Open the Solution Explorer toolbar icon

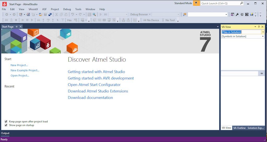pos(232,15)
